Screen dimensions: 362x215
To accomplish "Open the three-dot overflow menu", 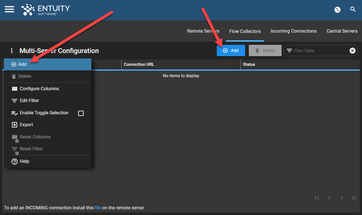I will (12, 51).
